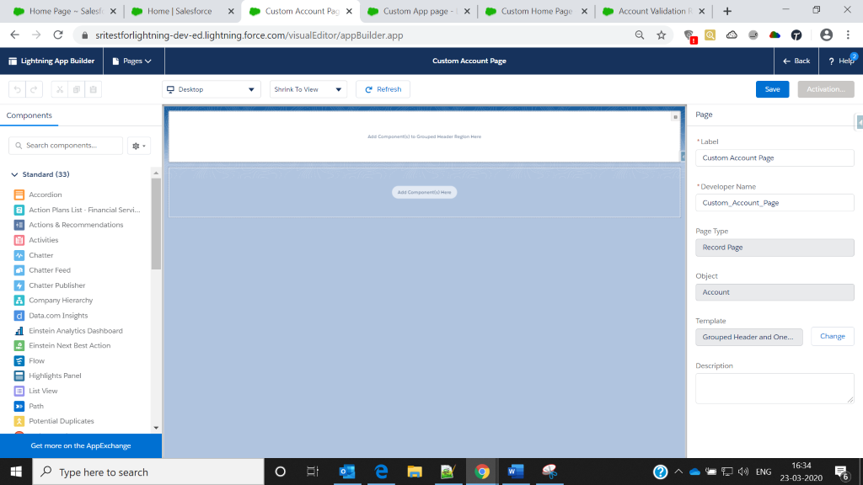Click the Save button
This screenshot has width=863, height=485.
click(772, 89)
